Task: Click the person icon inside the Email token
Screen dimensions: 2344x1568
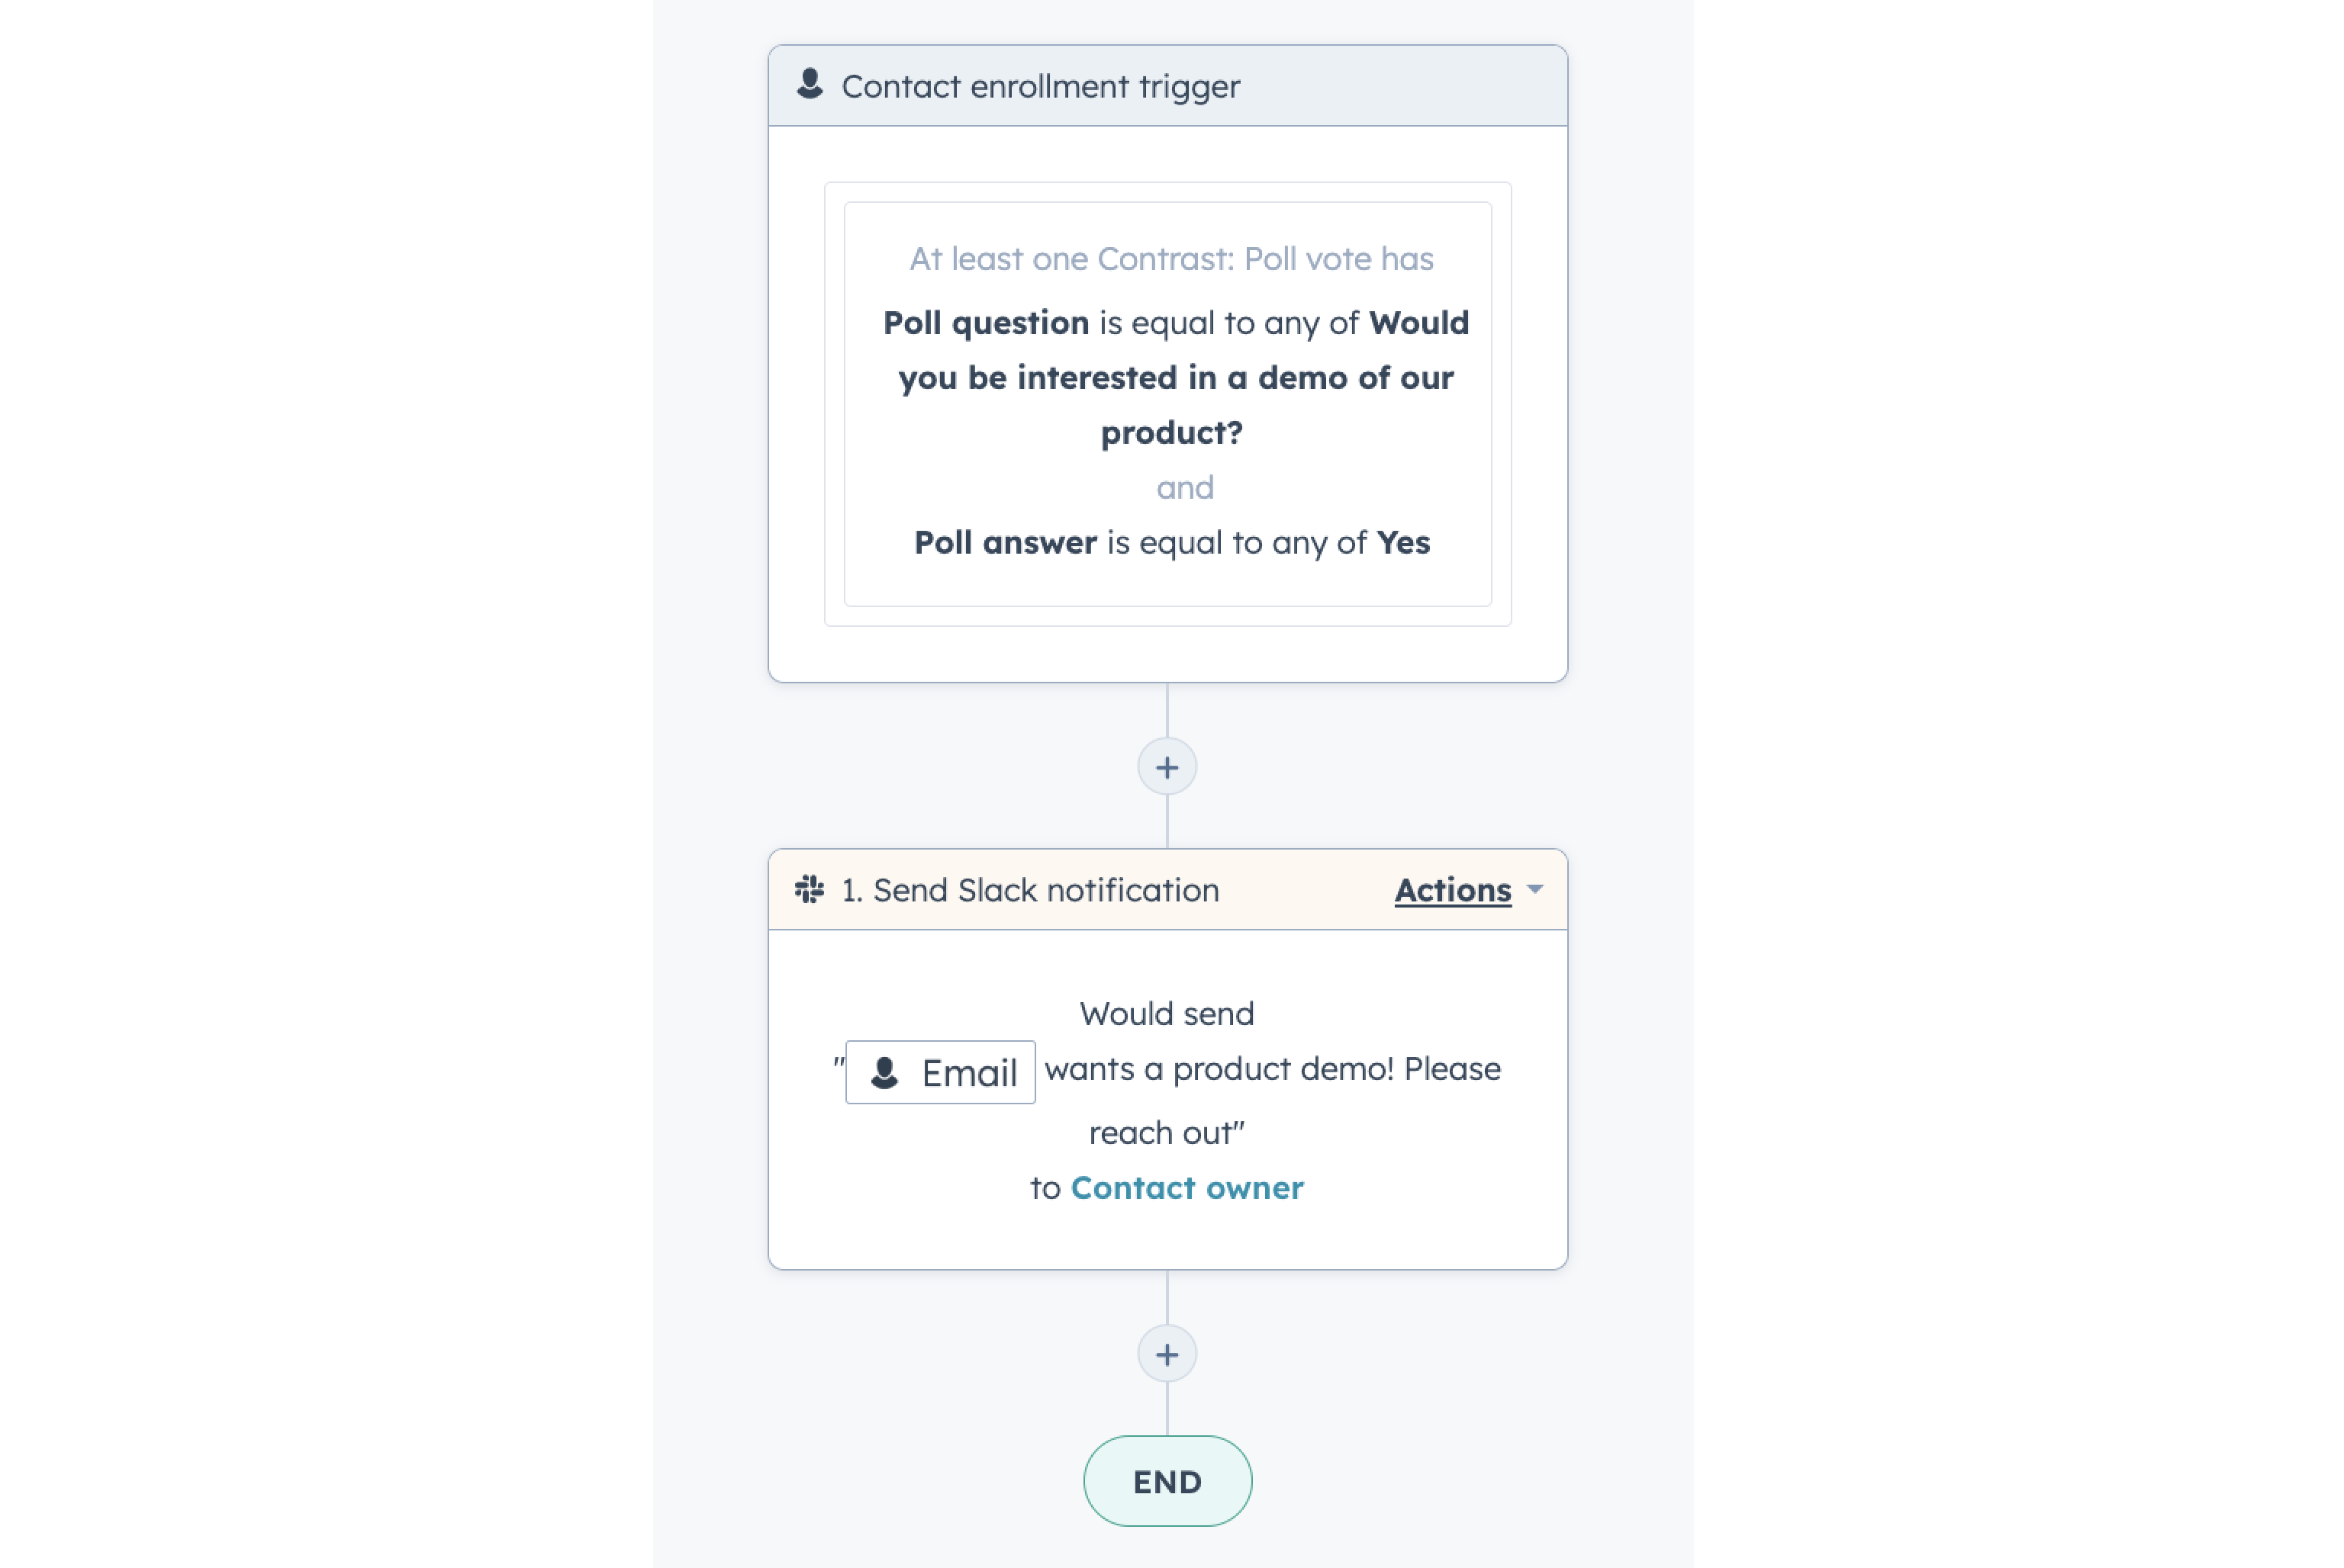Action: coord(884,1072)
